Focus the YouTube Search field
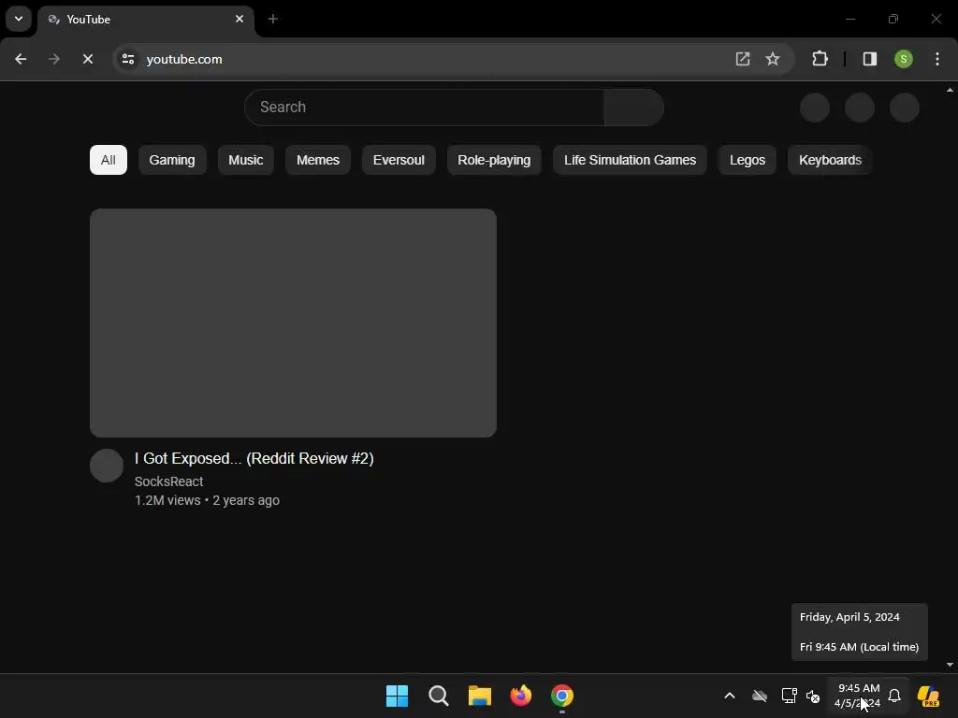The height and width of the screenshot is (718, 958). coord(425,108)
